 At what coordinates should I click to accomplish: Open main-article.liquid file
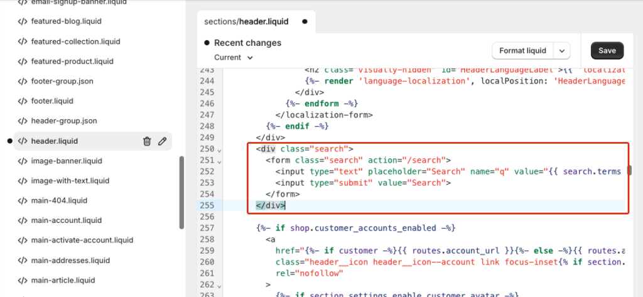pyautogui.click(x=63, y=280)
